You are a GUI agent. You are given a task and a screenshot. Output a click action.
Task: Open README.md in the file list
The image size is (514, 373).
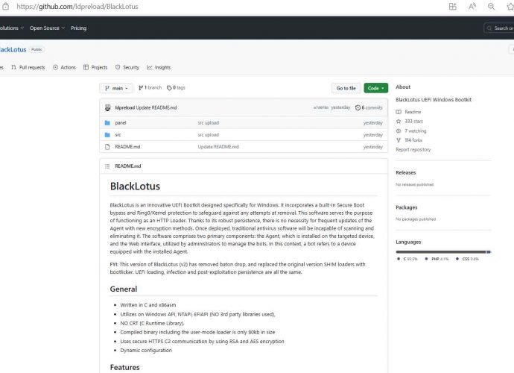click(x=127, y=147)
